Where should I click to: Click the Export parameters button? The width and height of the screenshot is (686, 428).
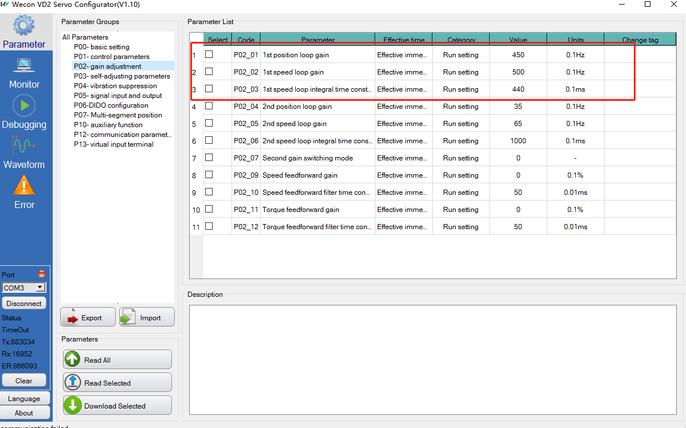click(x=88, y=318)
